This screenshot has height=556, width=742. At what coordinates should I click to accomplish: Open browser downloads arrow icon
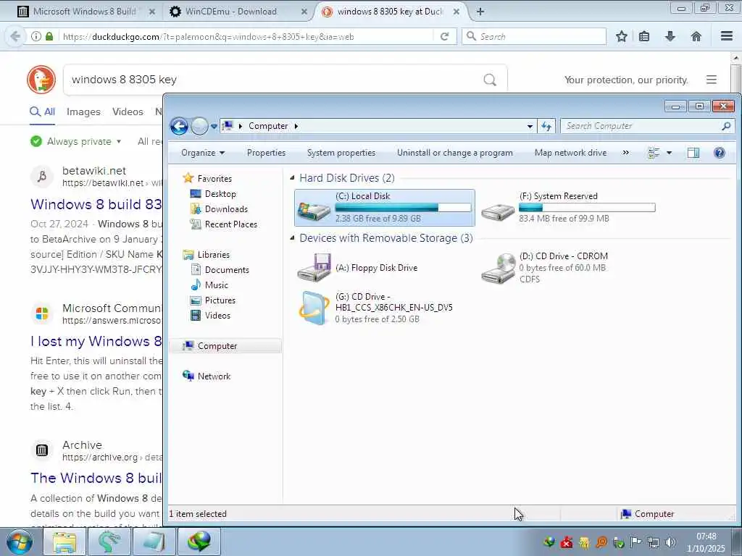670,36
